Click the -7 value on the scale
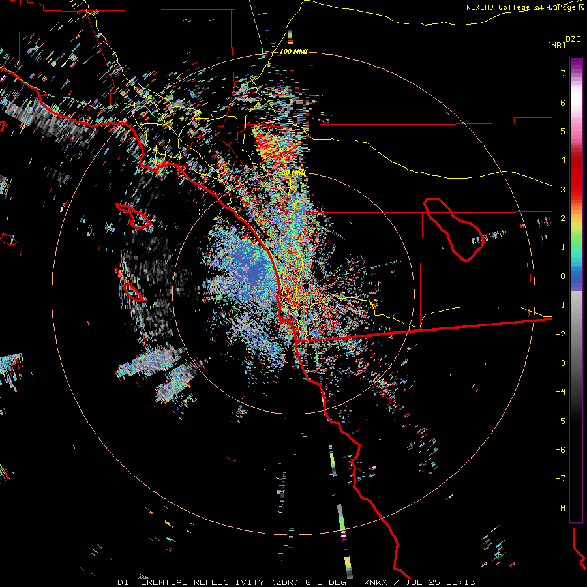 pyautogui.click(x=560, y=479)
